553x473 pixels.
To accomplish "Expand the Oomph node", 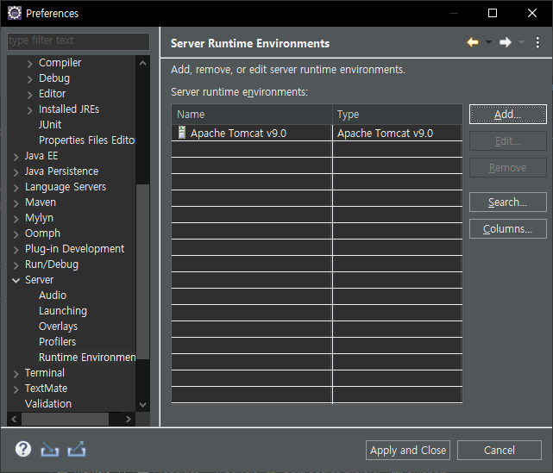I will pos(16,233).
